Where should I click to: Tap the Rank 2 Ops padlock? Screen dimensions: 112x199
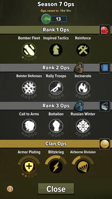(79, 68)
